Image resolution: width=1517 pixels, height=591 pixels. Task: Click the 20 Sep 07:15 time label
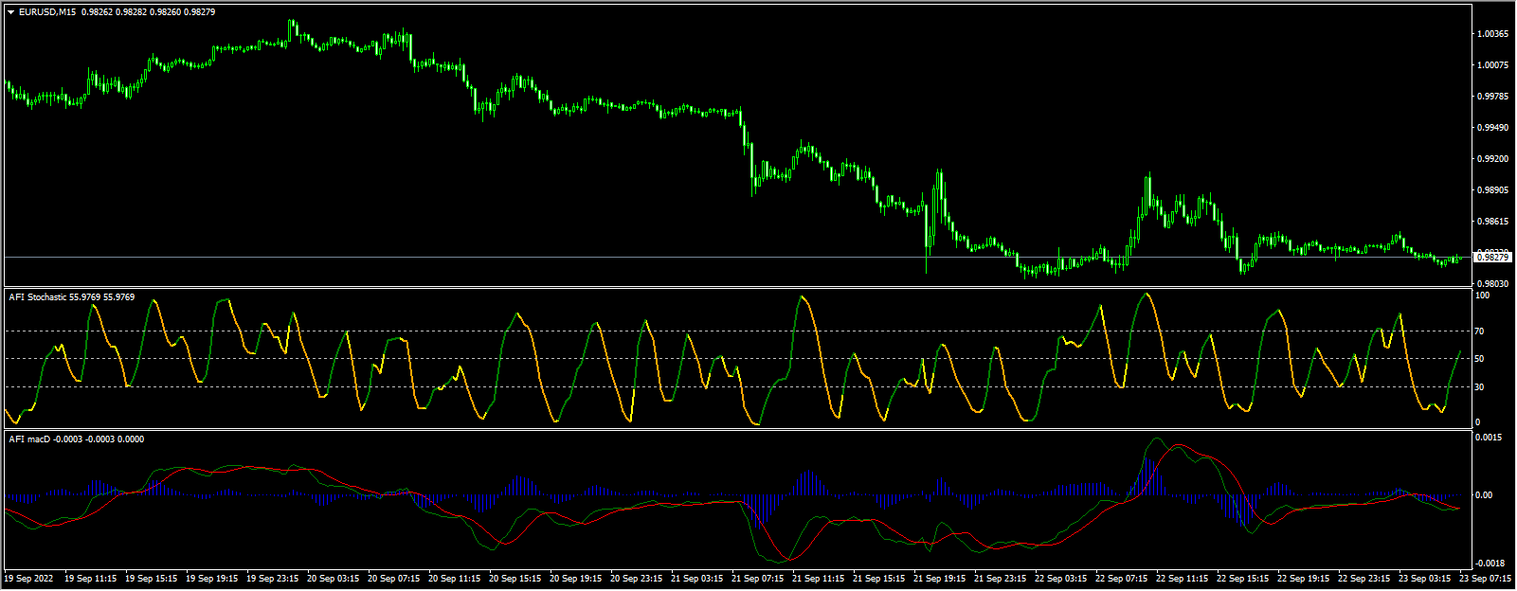pos(395,578)
